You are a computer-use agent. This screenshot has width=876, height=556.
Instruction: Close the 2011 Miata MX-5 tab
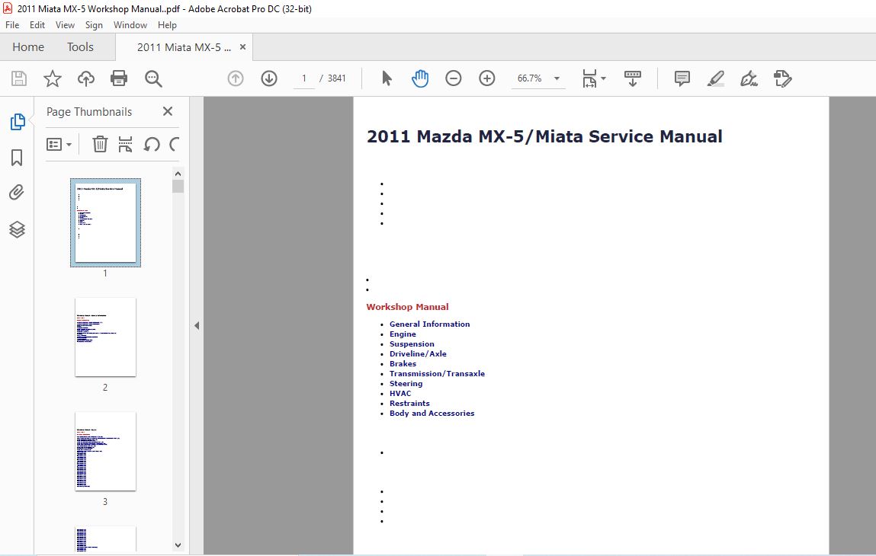click(x=242, y=47)
